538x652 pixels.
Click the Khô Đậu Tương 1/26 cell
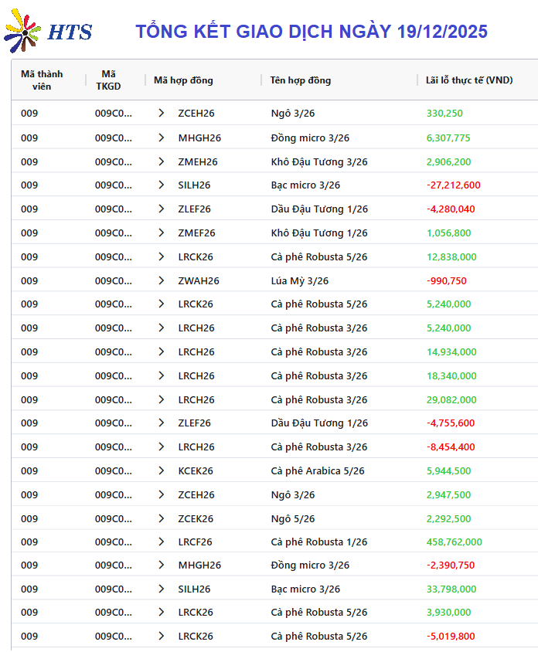(x=318, y=233)
